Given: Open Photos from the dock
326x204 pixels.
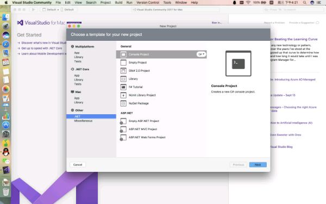Looking at the screenshot, I should (x=6, y=89).
